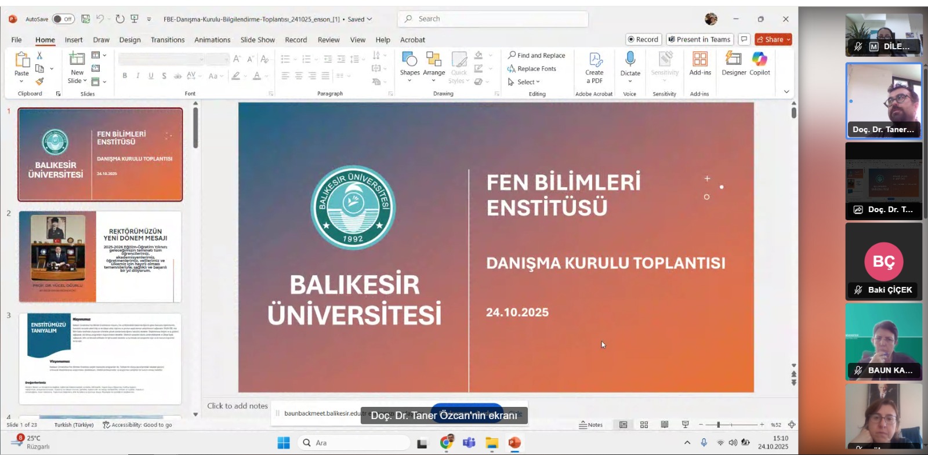This screenshot has height=455, width=928.
Task: Click the Reset slide icon
Action: [96, 68]
